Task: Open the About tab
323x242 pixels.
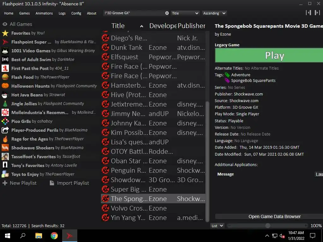Action: tap(91, 13)
